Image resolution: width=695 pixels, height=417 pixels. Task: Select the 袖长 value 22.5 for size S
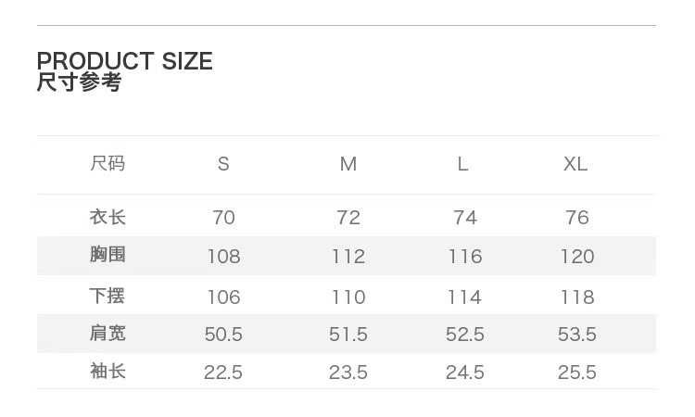click(x=223, y=373)
